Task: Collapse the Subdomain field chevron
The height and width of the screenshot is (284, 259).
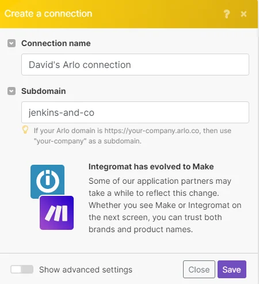Action: [x=12, y=91]
